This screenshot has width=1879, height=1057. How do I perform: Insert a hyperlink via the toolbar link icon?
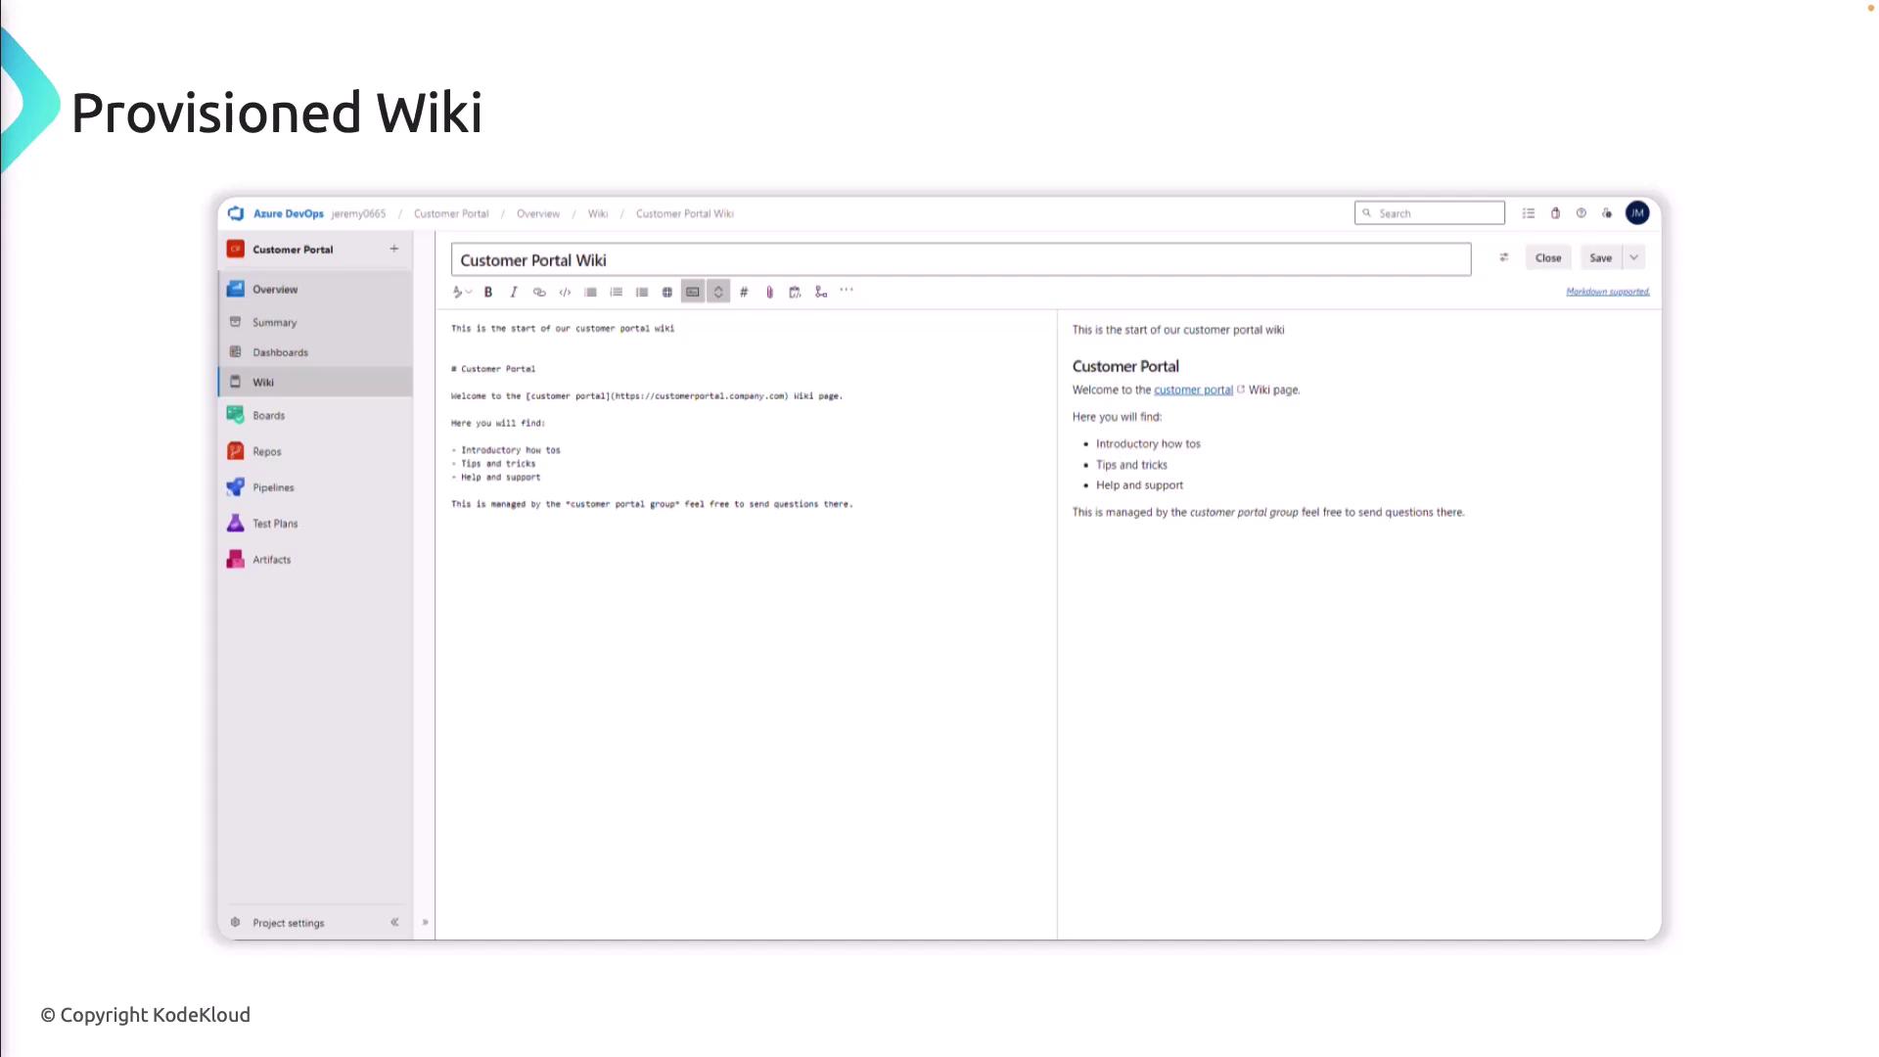tap(539, 292)
